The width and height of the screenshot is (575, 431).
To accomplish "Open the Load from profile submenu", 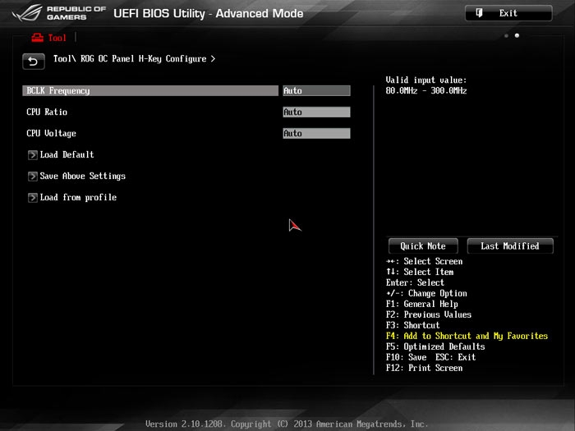I will tap(78, 197).
